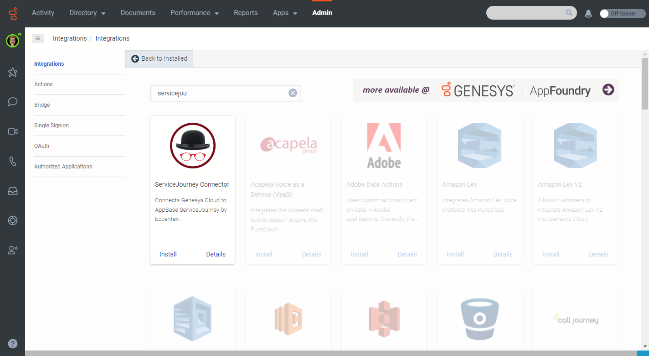Open the Inbox tray sidebar icon

(13, 191)
